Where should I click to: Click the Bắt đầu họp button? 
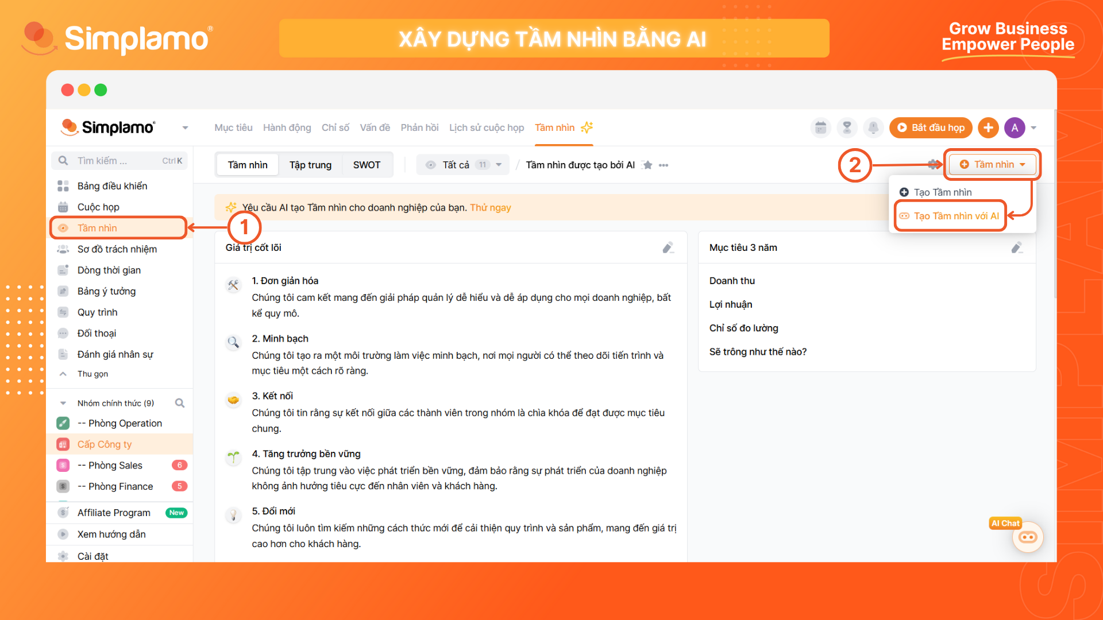click(931, 127)
